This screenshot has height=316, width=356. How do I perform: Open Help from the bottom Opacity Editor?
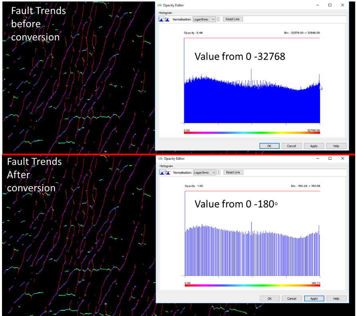[336, 298]
